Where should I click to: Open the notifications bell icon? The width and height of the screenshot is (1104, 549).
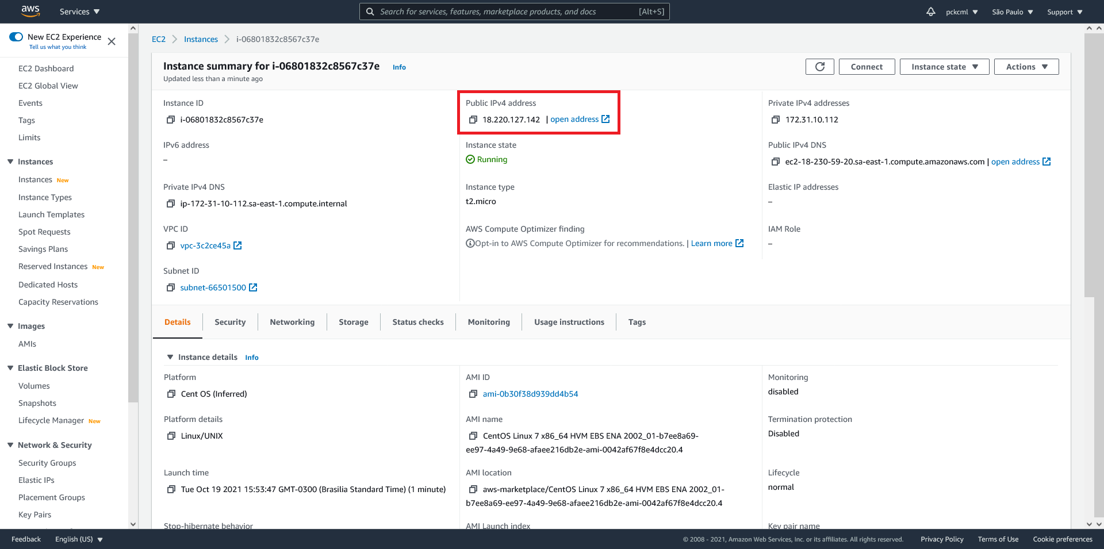click(x=930, y=11)
